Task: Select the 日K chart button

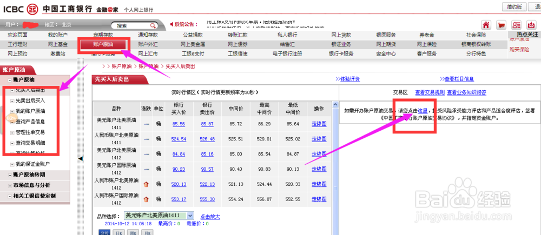Action: point(118,233)
